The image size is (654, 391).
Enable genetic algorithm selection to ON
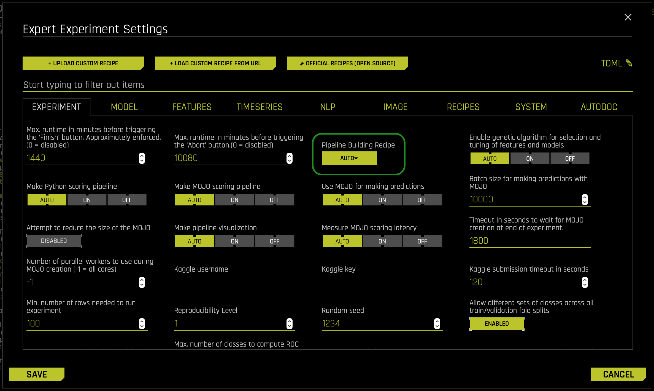(x=529, y=158)
